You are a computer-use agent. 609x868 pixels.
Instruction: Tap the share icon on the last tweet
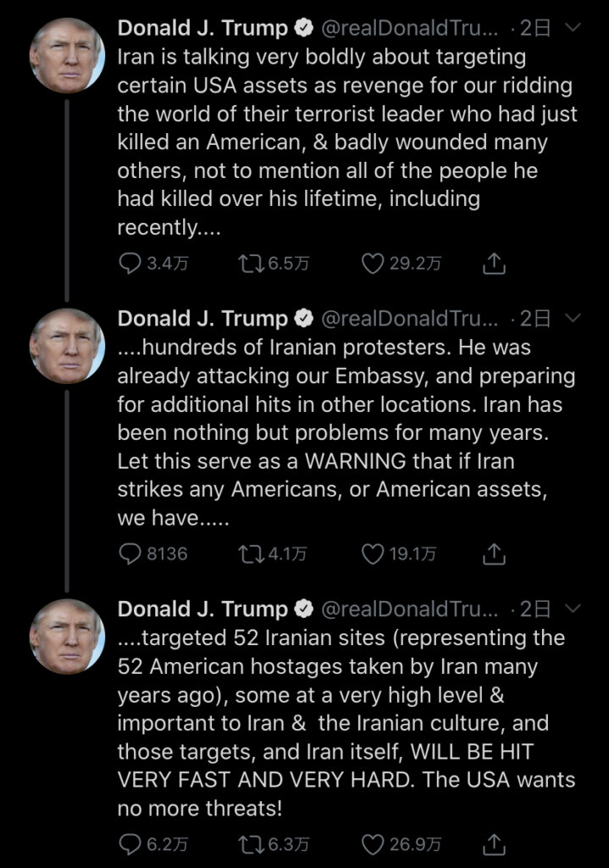(x=494, y=844)
